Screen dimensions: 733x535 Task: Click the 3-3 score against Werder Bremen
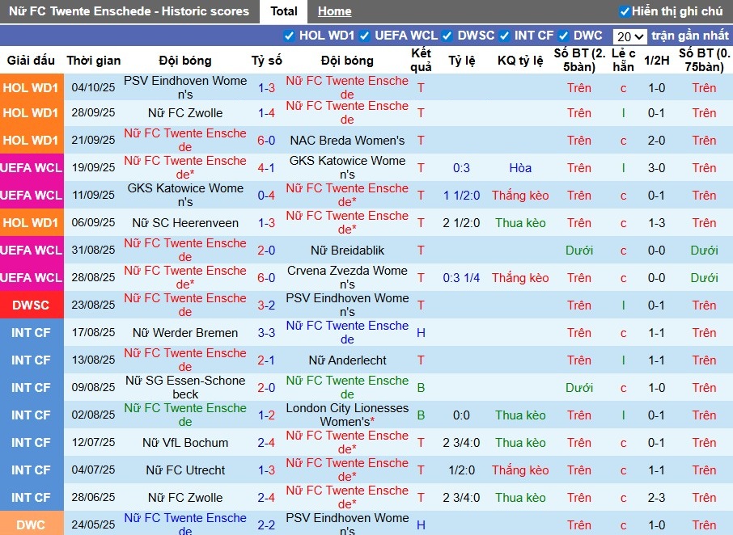pos(266,333)
